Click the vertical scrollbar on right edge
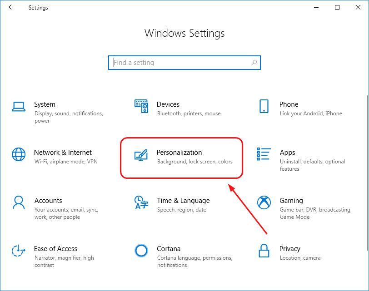 point(367,173)
